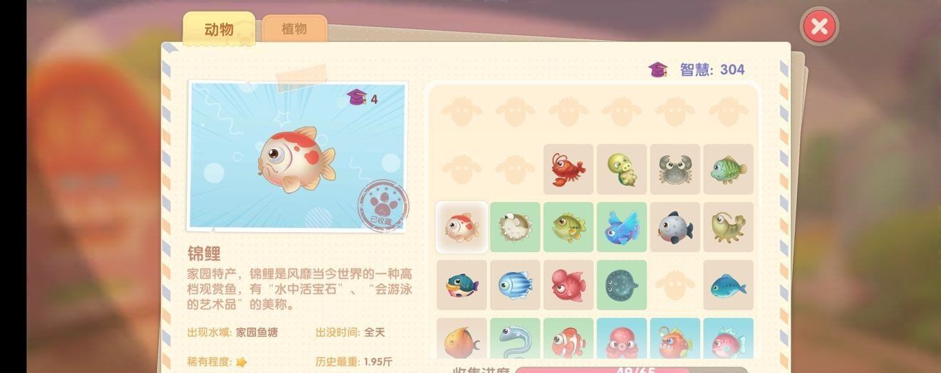
Task: Select the red lobster icon
Action: pos(568,169)
